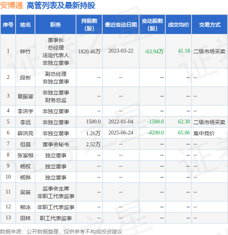Viewport: 228px width, 235px height.
Task: Select the name 段彬
Action: pyautogui.click(x=25, y=78)
